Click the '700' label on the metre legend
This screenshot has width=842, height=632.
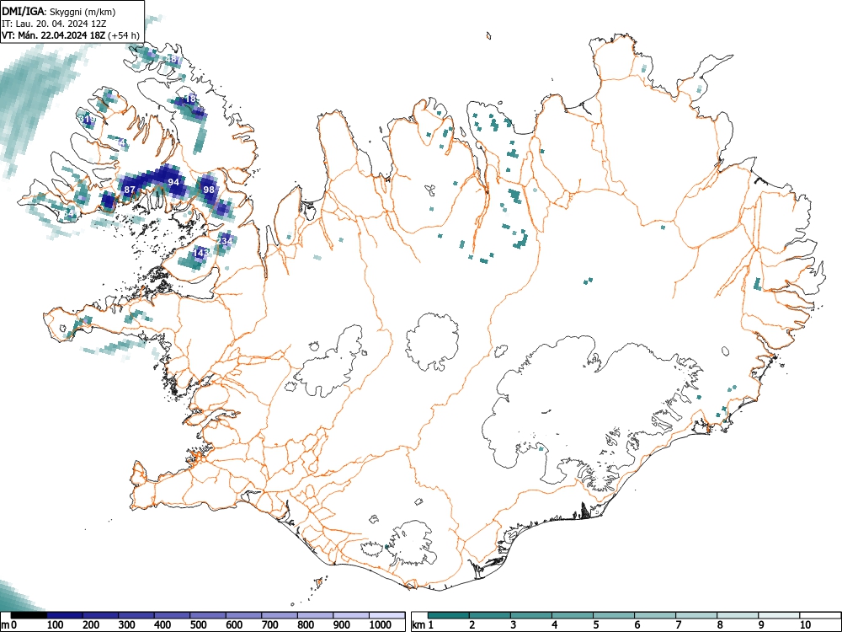[x=270, y=625]
